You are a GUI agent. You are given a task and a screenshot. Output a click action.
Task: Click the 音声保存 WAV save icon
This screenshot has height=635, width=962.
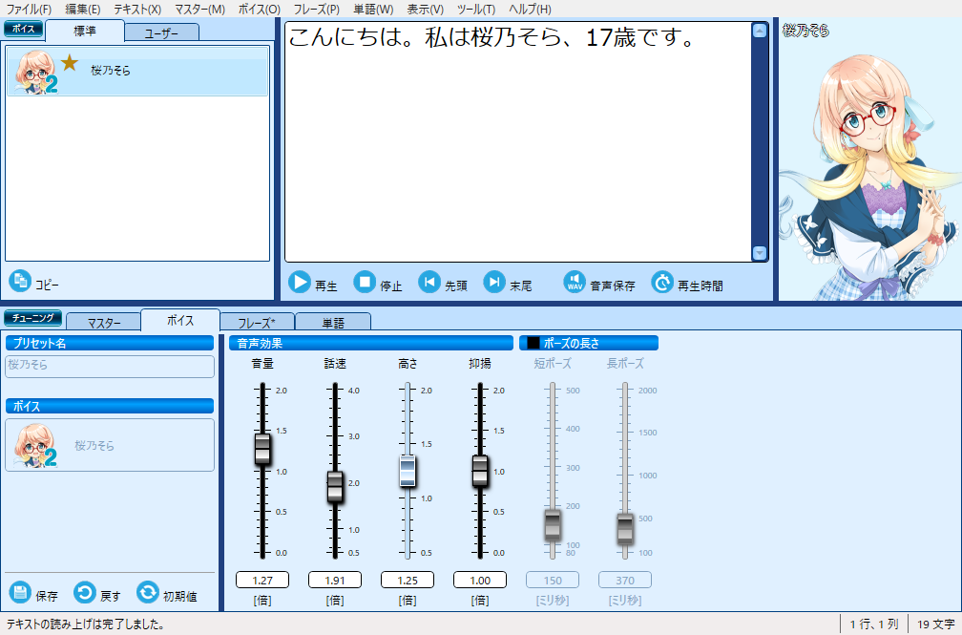[575, 283]
